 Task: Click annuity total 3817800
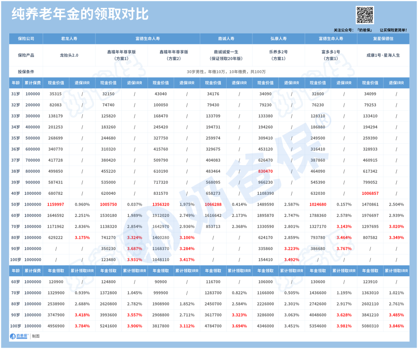(161, 326)
